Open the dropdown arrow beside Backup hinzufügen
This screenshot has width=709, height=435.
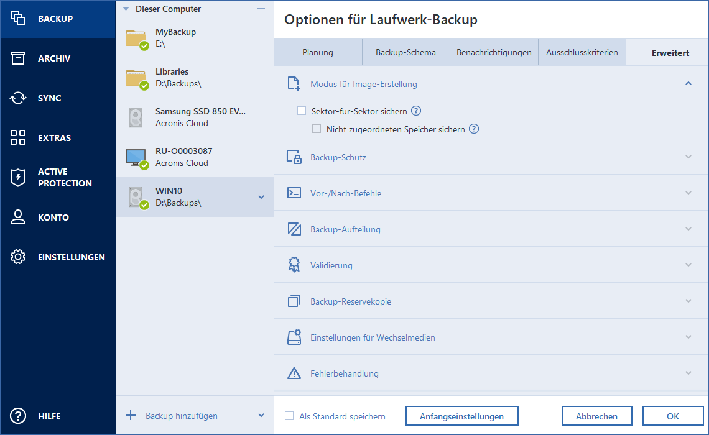tap(261, 416)
